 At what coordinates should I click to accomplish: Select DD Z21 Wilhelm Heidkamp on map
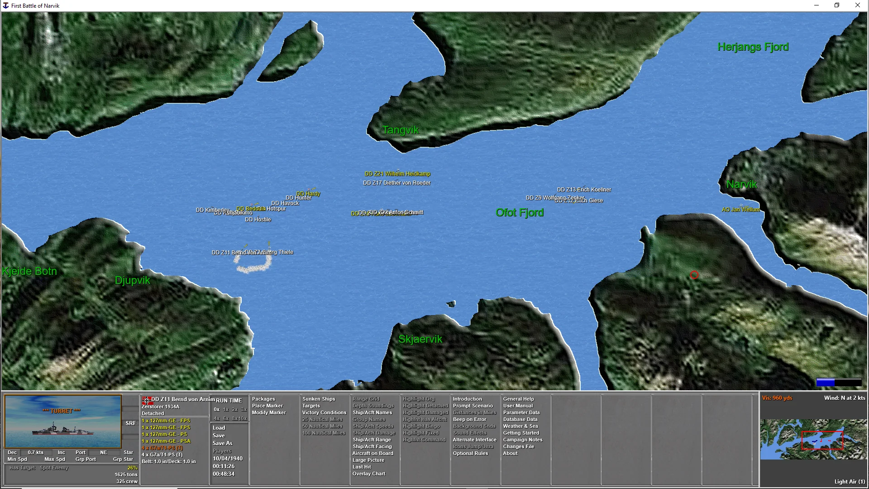(x=397, y=174)
